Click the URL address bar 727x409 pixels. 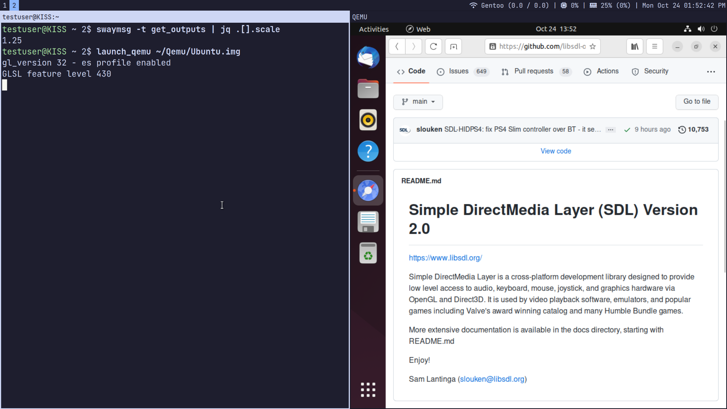click(x=542, y=47)
